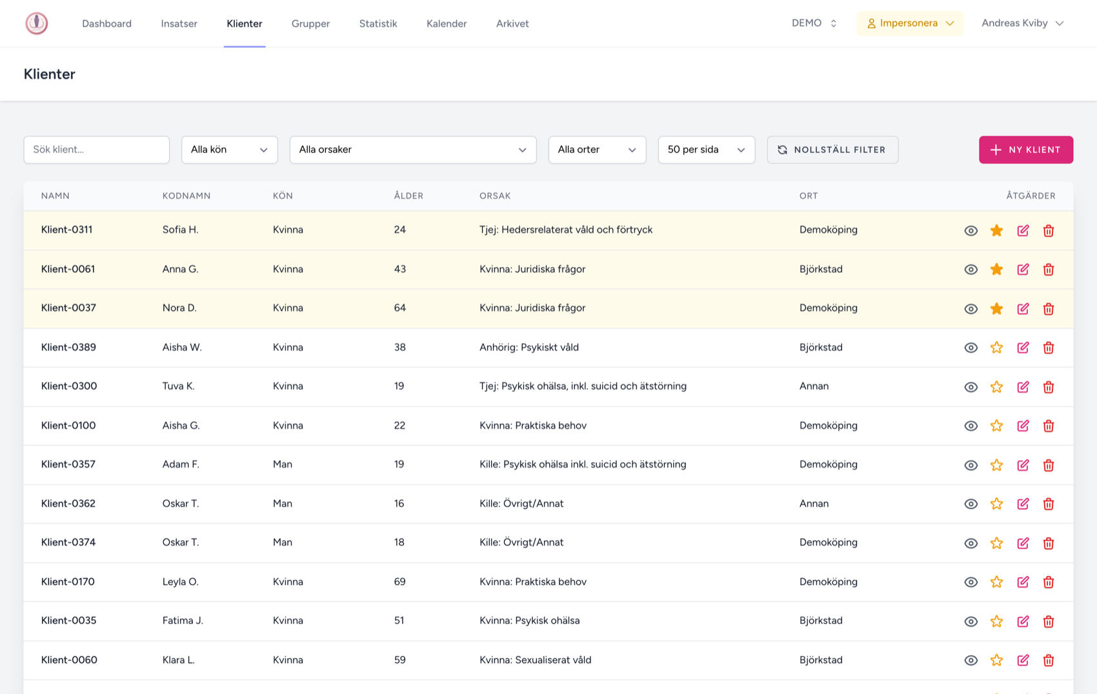This screenshot has width=1097, height=694.
Task: Delete client Klient-0100
Action: click(x=1049, y=426)
